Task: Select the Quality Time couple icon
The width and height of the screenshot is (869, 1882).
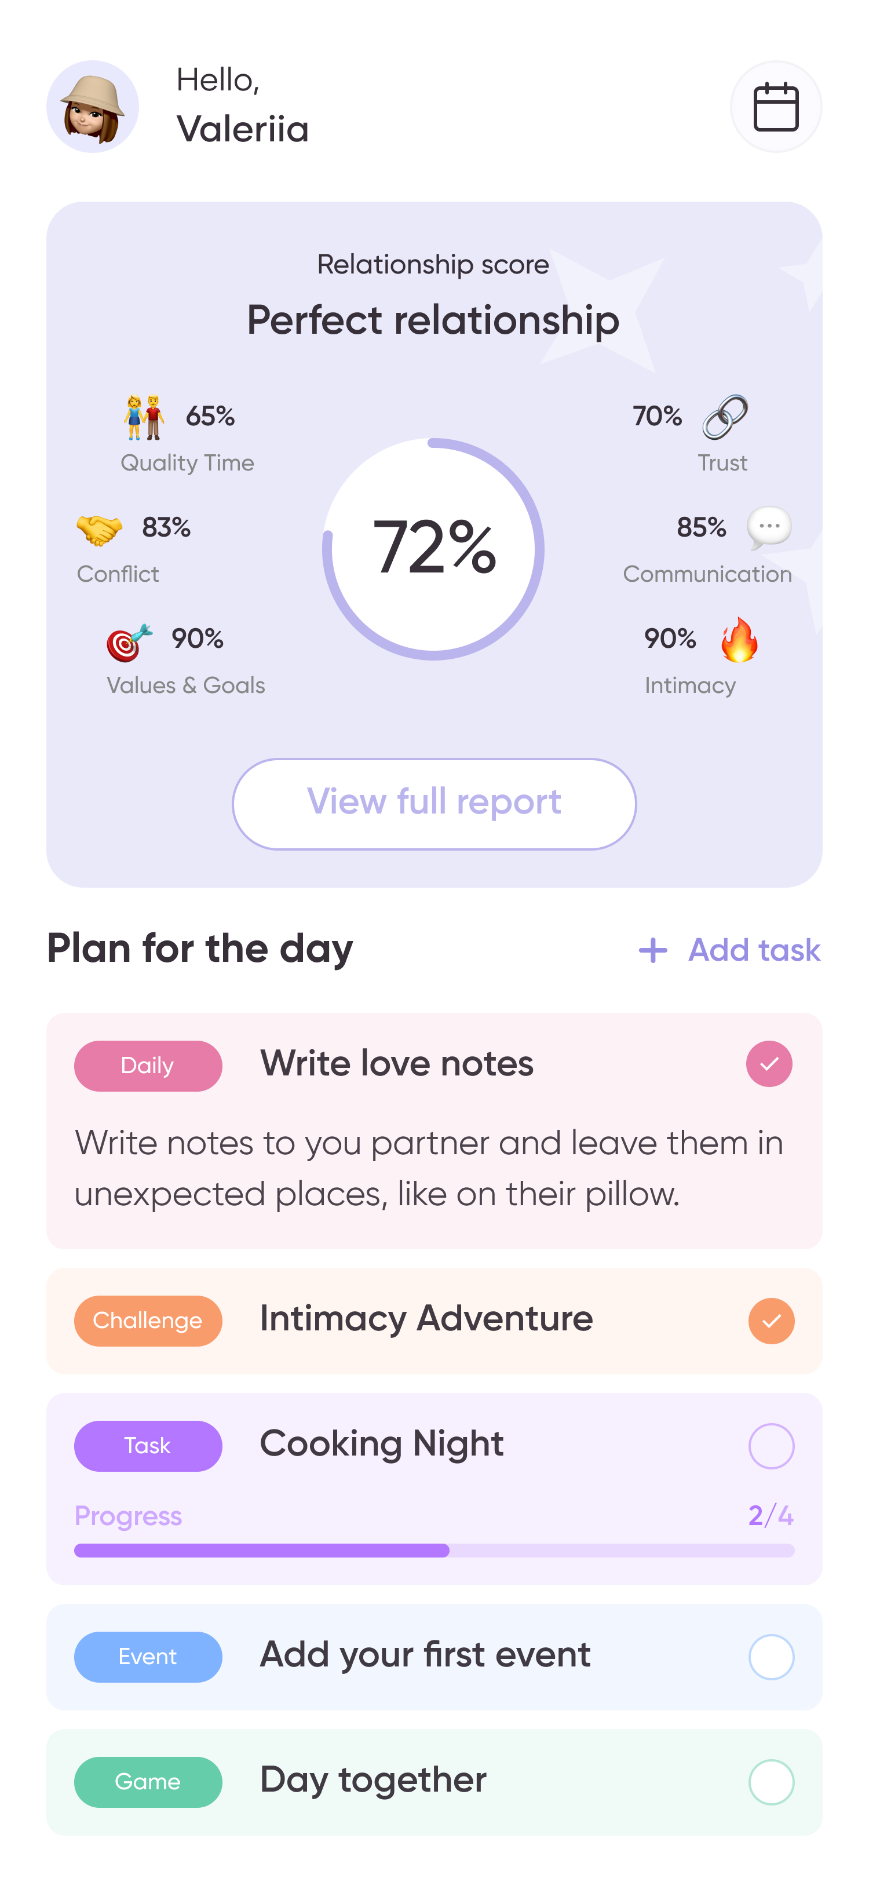Action: [x=144, y=417]
